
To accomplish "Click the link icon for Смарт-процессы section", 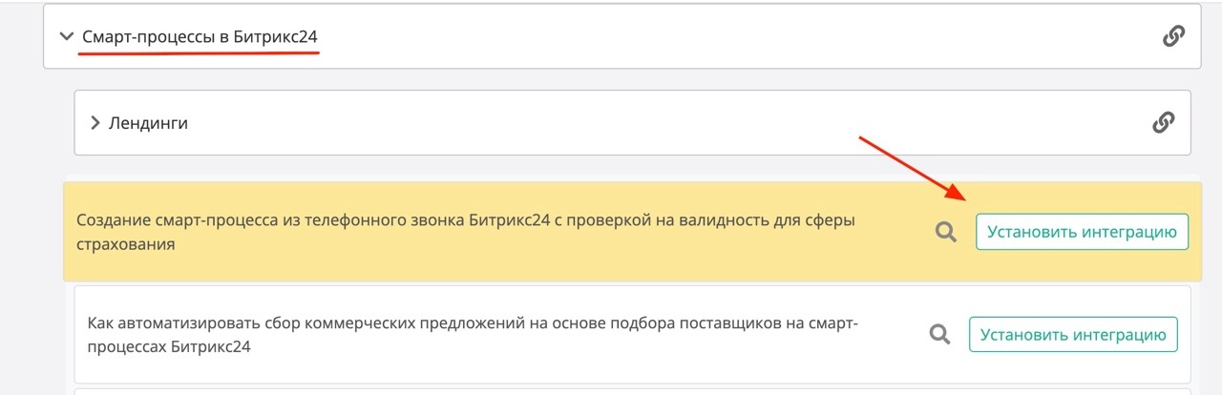I will [1173, 36].
